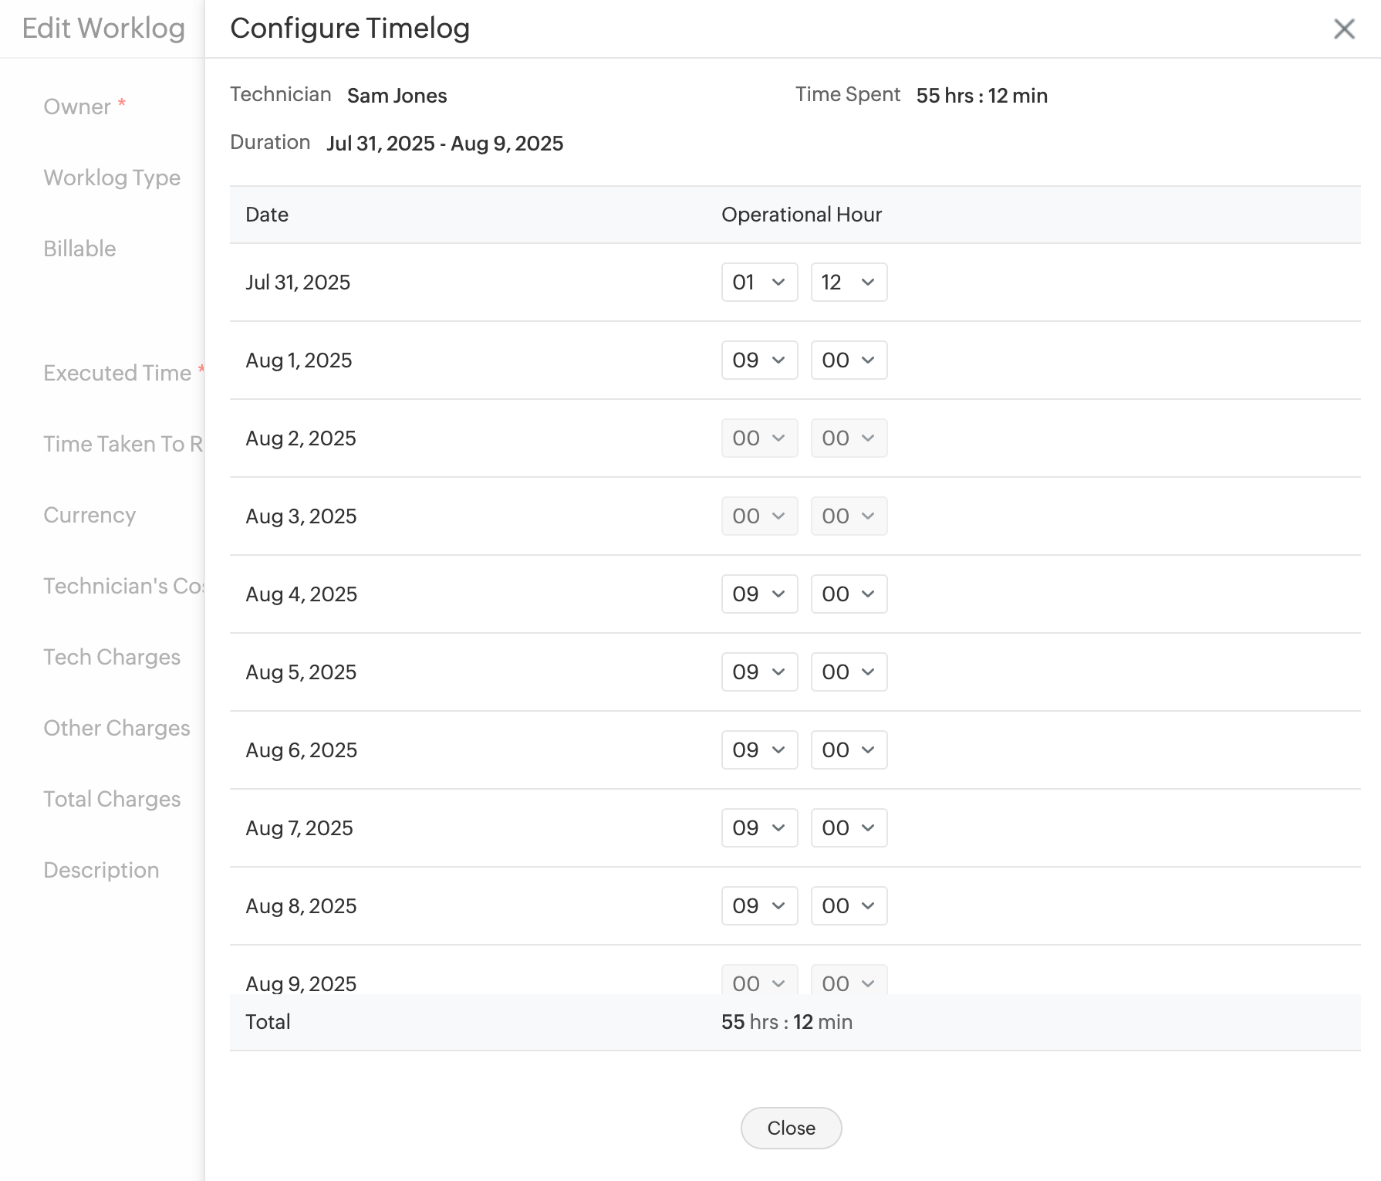Screen dimensions: 1381x1181
Task: Open minutes dropdown for Aug 7, 2025
Action: [x=849, y=828]
